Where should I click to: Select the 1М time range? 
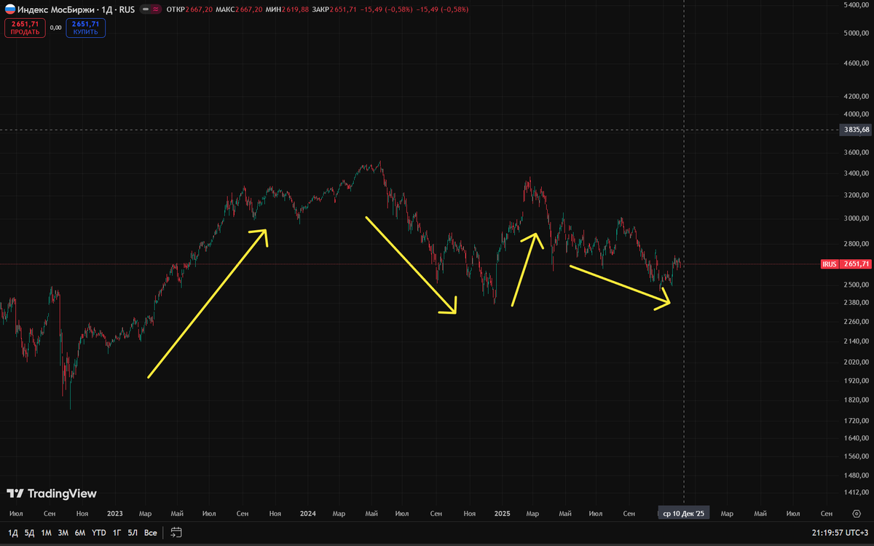pos(46,533)
